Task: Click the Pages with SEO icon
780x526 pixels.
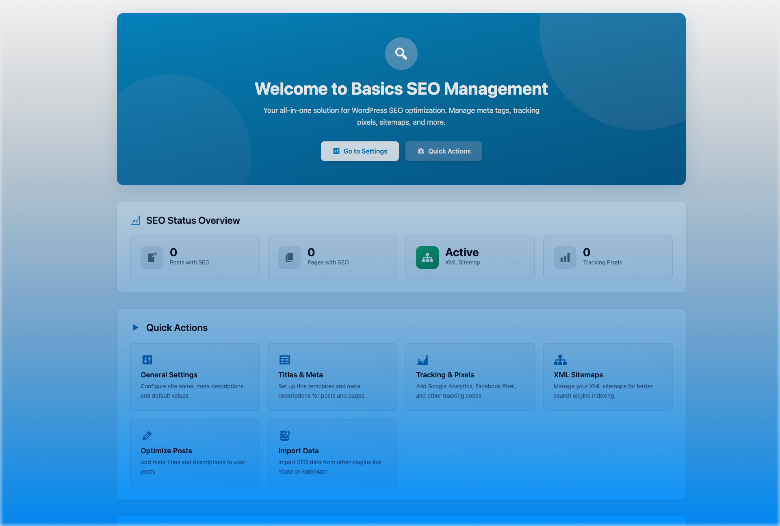Action: click(x=289, y=258)
